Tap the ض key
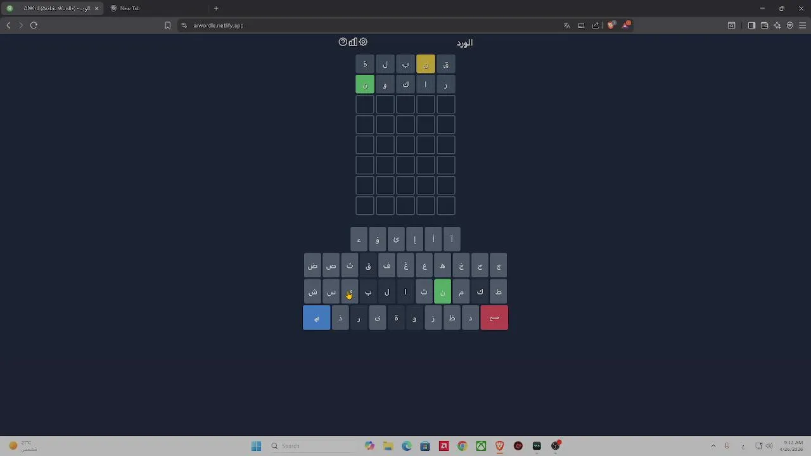 click(x=312, y=266)
